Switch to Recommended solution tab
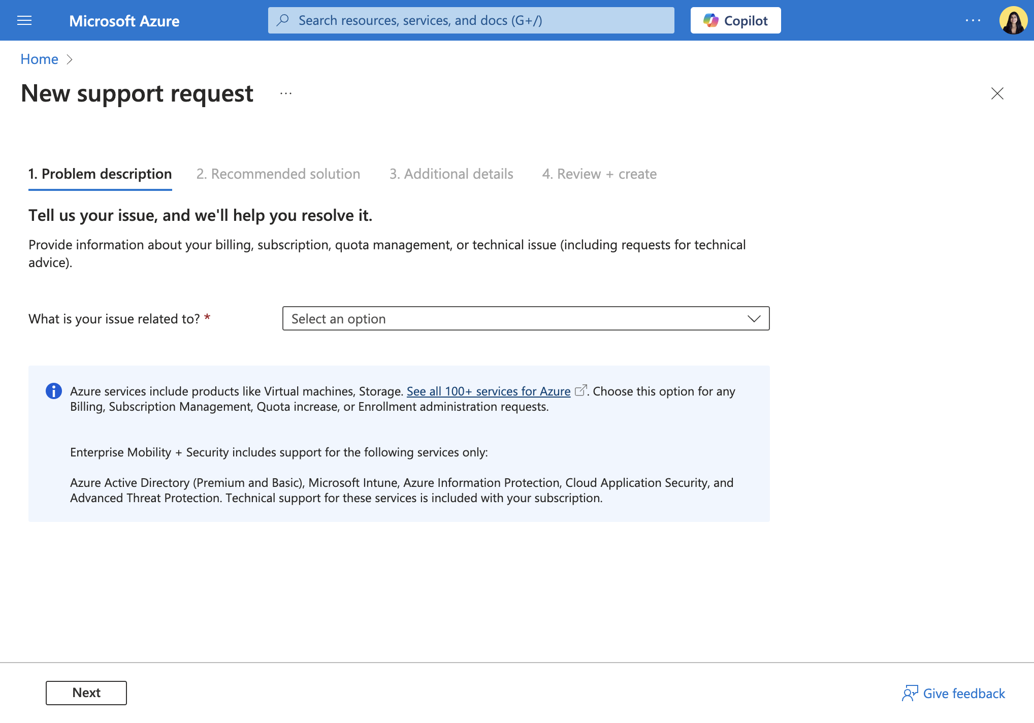Image resolution: width=1034 pixels, height=723 pixels. (278, 174)
